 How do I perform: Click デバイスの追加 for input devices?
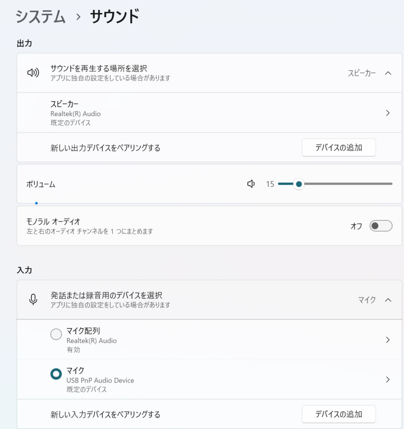point(338,414)
